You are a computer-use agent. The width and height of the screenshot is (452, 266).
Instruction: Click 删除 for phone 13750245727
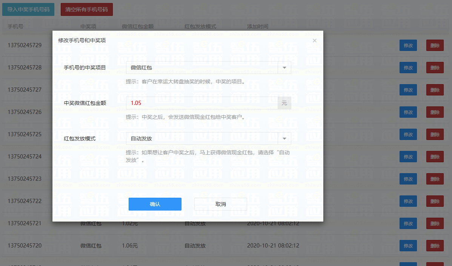tap(435, 90)
